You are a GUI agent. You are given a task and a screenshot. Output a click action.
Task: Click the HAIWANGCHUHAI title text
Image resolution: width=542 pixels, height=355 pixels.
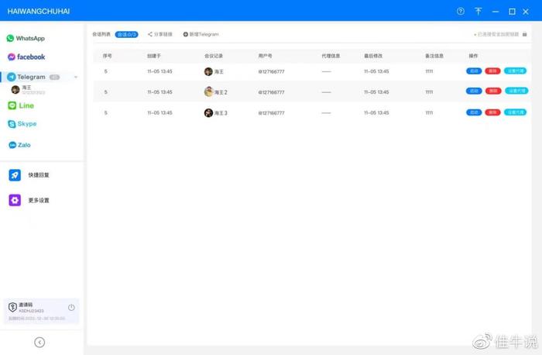click(39, 12)
